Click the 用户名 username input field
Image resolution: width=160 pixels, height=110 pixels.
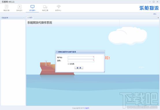81,57
